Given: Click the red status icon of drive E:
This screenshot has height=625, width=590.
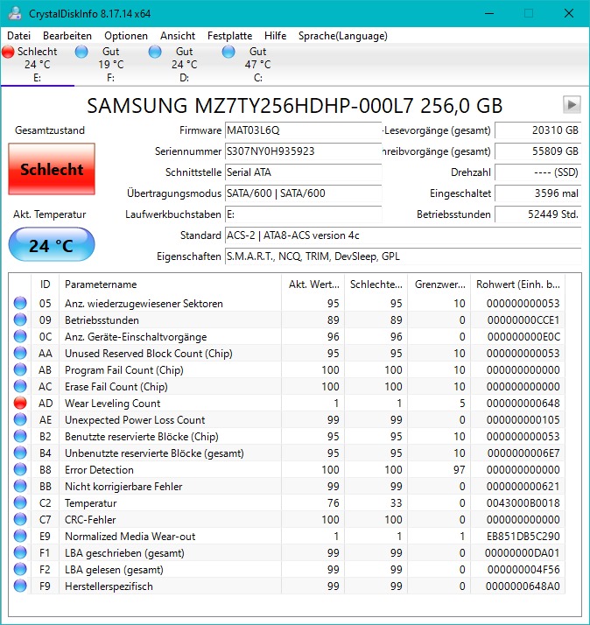Looking at the screenshot, I should (8, 52).
